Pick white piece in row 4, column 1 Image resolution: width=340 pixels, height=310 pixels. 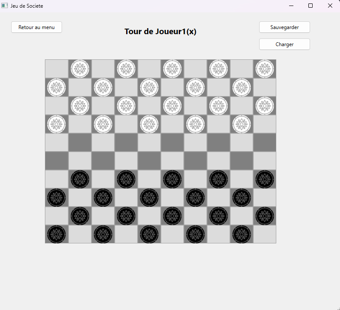pyautogui.click(x=56, y=124)
